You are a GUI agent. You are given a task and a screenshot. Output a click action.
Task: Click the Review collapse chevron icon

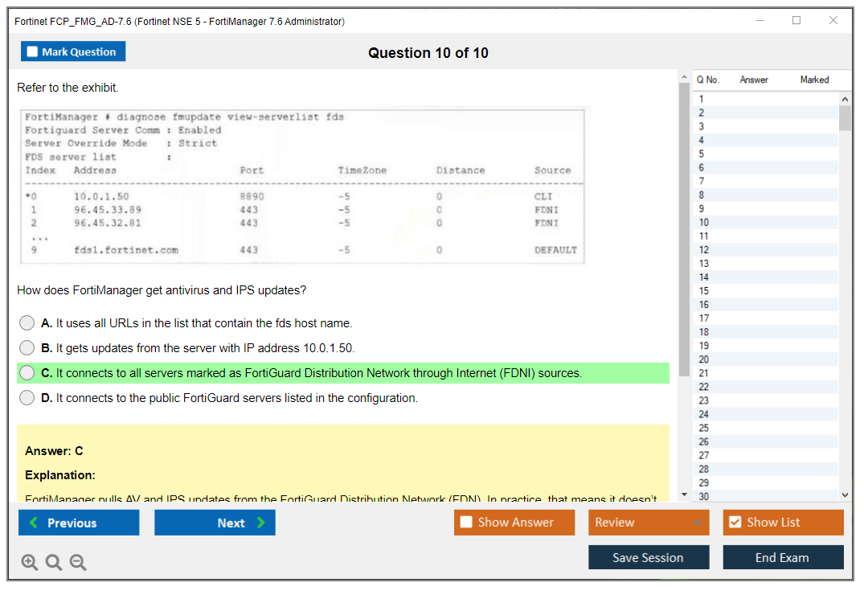[697, 522]
